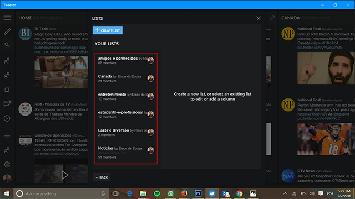Viewport: 355px width, 199px height.
Task: Open the pointing man image in National Post tweet
Action: [x=326, y=68]
